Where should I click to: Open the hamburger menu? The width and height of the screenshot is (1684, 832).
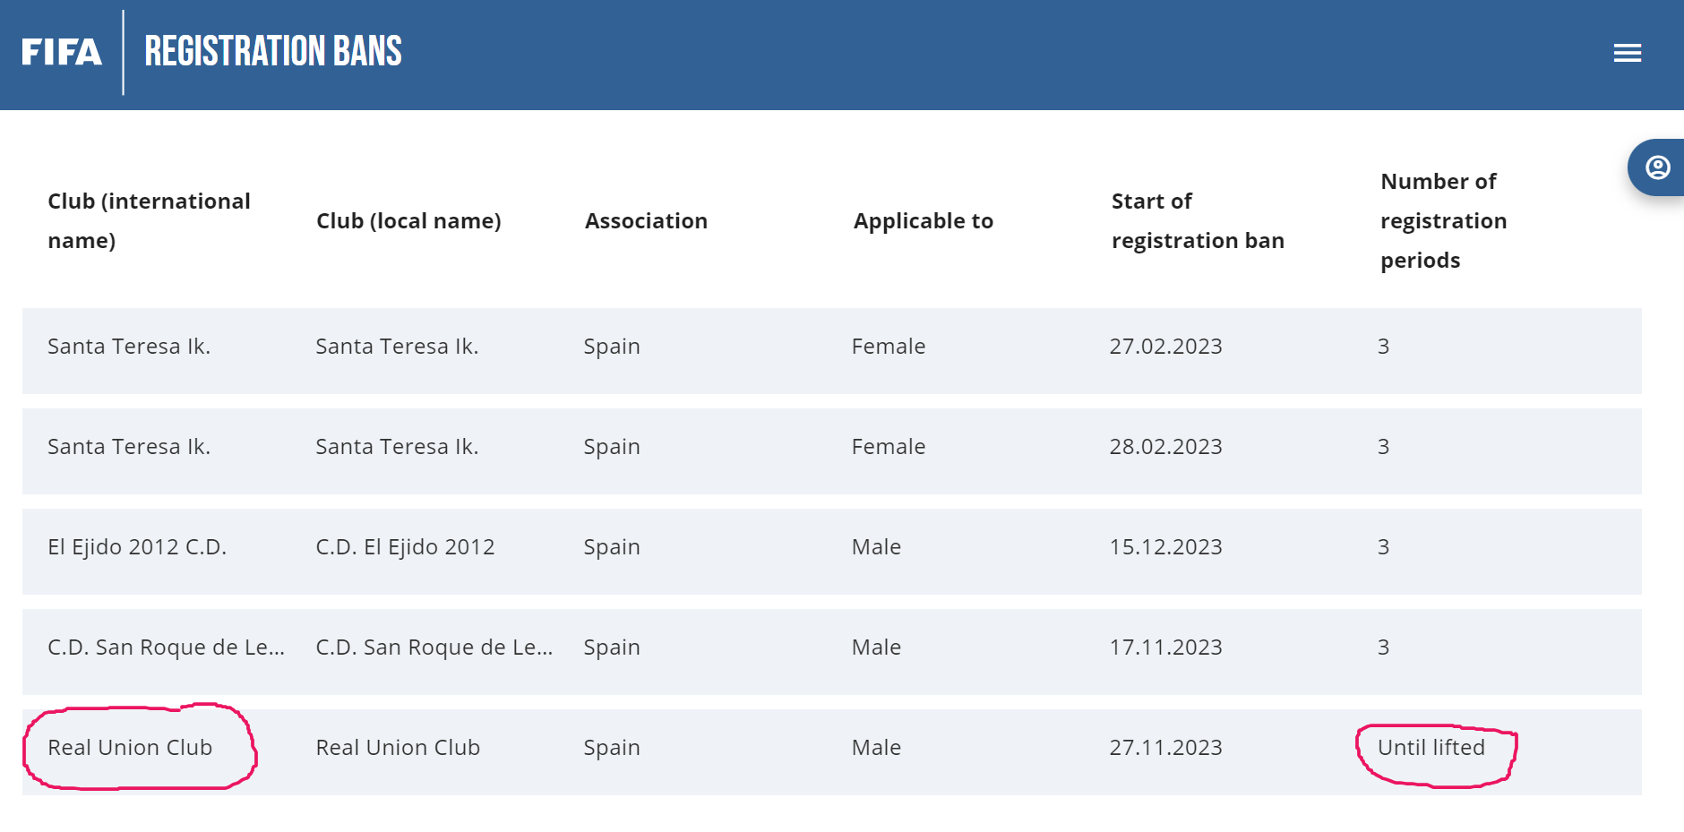point(1627,54)
